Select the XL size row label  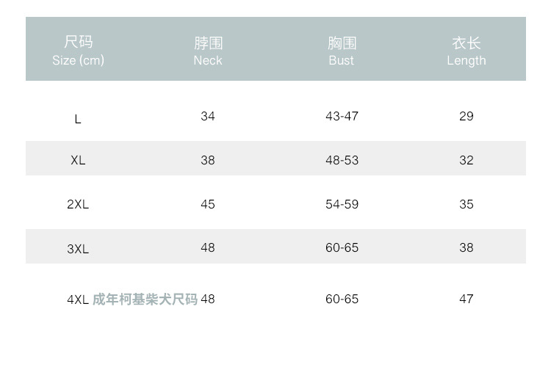(78, 160)
